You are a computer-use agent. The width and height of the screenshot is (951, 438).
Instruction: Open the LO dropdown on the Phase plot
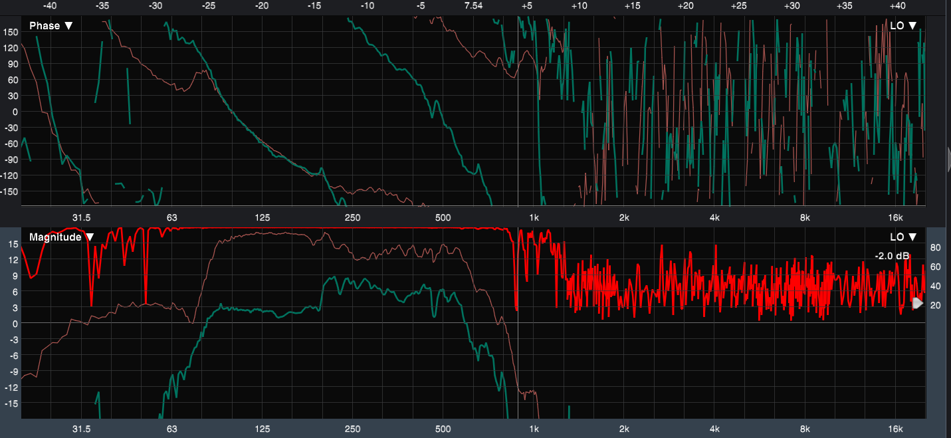[x=903, y=26]
